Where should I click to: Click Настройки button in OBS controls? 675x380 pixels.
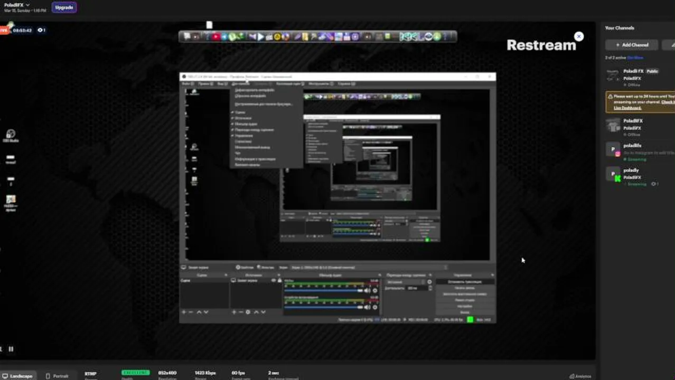(465, 306)
